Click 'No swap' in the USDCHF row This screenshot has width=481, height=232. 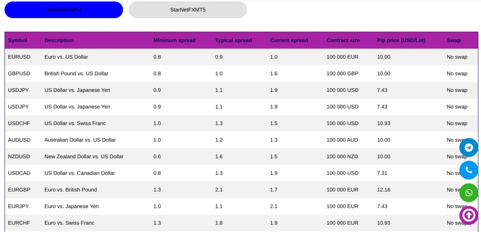pyautogui.click(x=457, y=123)
